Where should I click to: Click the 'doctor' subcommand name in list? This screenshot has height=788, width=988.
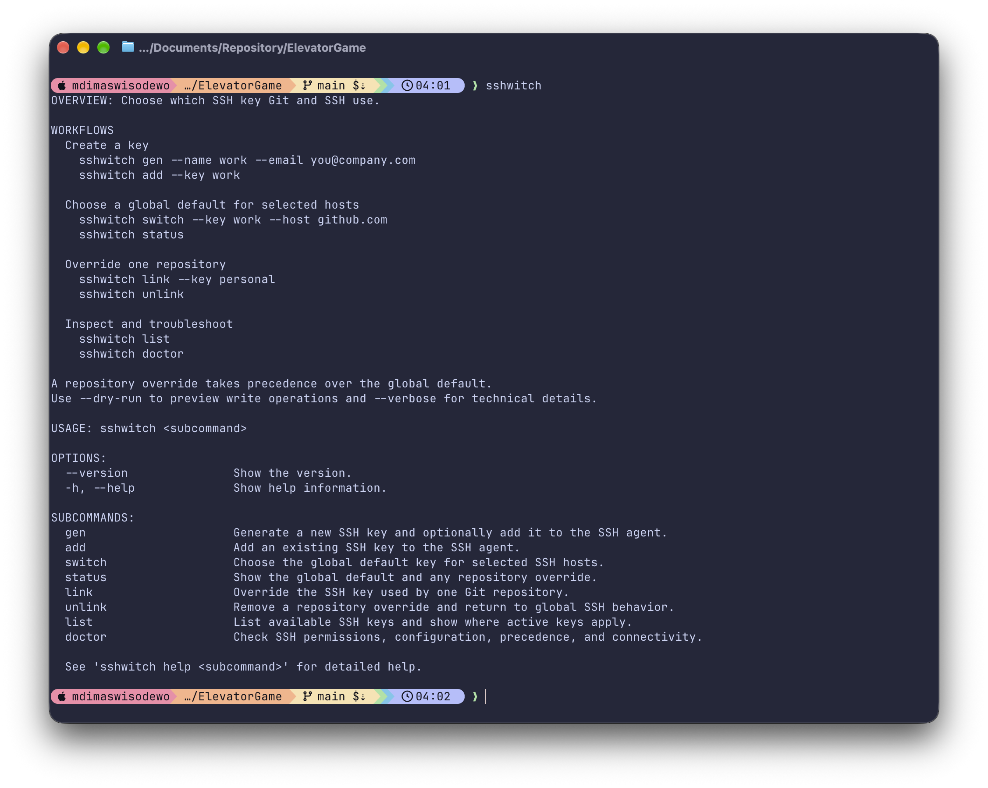tap(86, 637)
